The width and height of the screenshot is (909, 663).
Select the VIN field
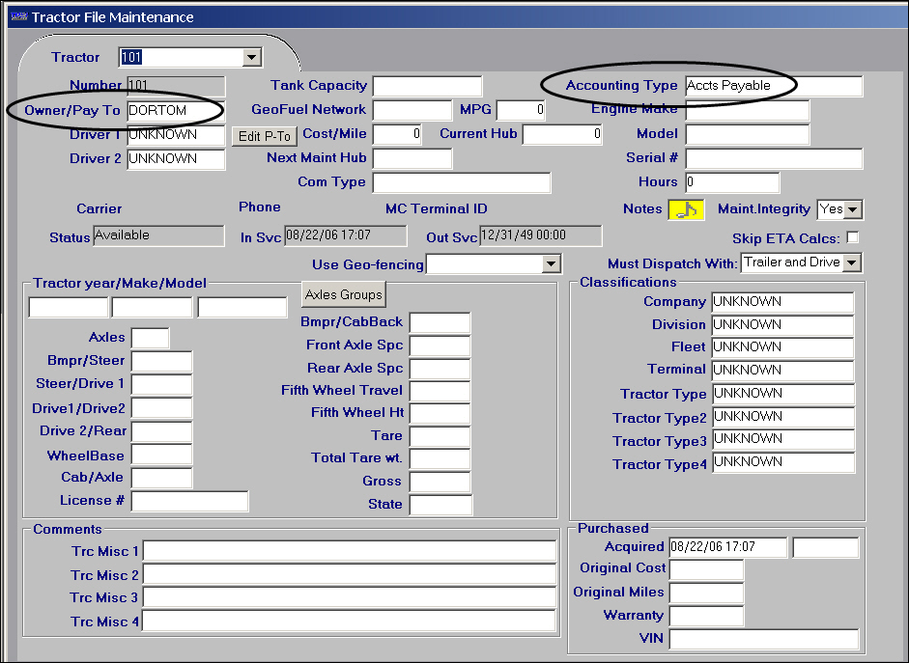(763, 639)
